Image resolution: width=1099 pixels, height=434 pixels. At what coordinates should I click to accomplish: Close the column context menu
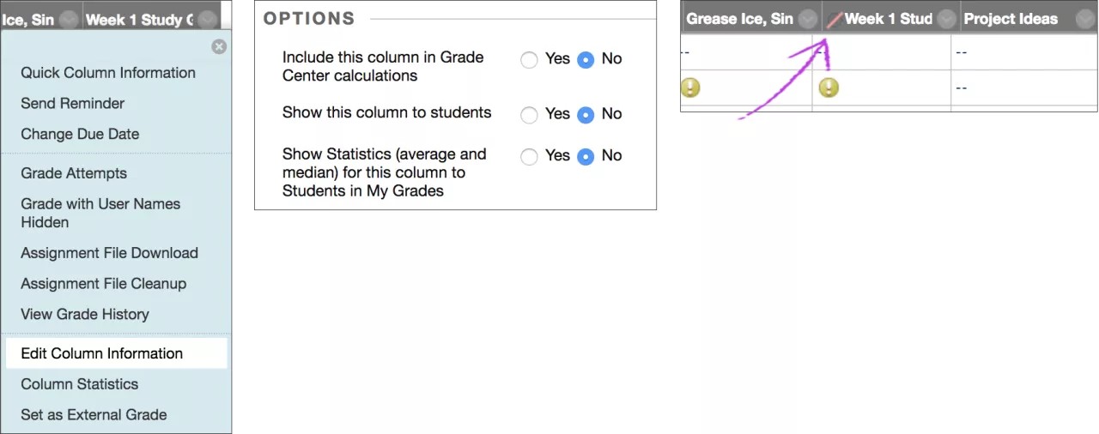(219, 47)
